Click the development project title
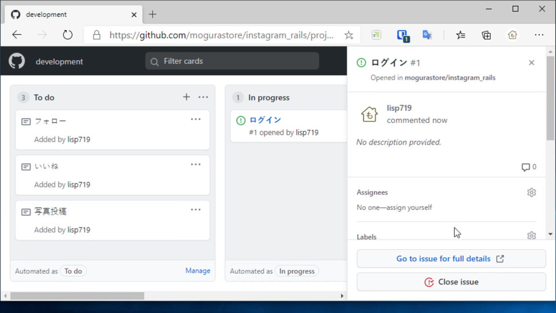 click(x=59, y=61)
